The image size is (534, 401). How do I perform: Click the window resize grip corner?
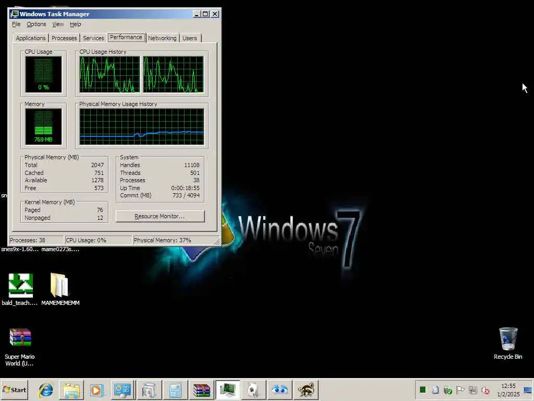217,242
